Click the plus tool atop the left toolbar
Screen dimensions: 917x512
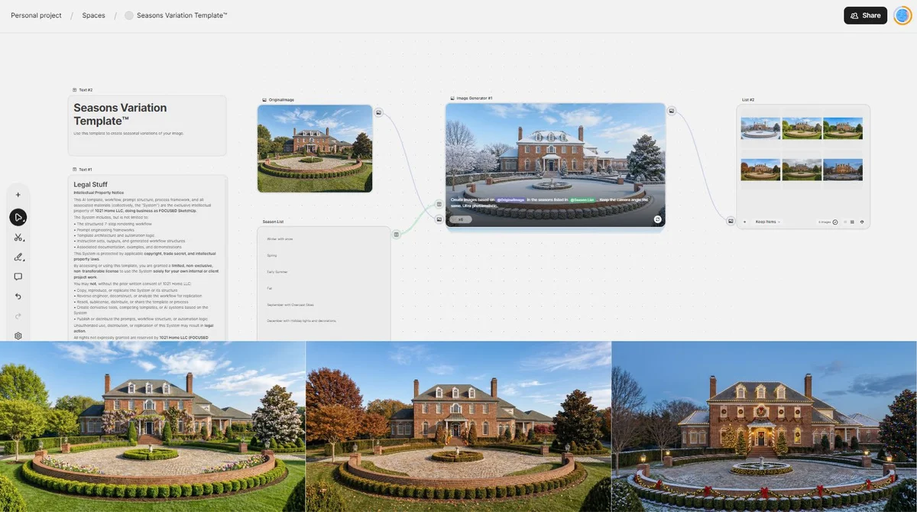click(x=17, y=194)
